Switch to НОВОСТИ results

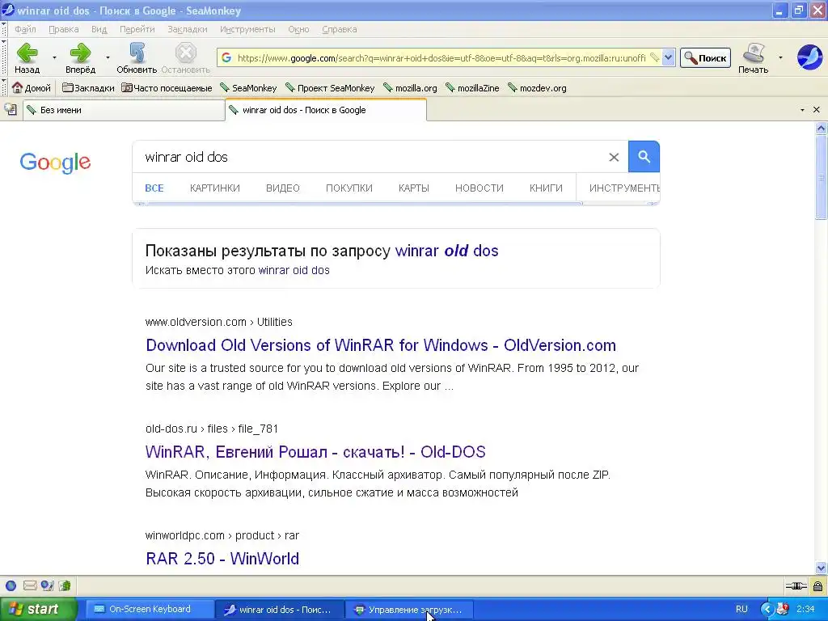tap(479, 188)
